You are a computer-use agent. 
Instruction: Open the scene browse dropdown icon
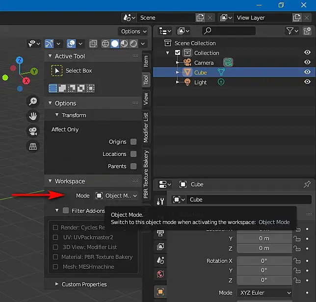click(129, 18)
